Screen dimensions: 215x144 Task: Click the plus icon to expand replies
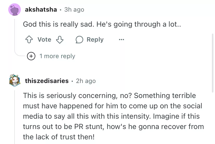pyautogui.click(x=31, y=56)
